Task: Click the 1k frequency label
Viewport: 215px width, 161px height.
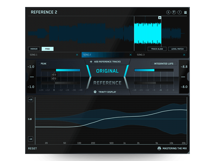Action: click(x=124, y=143)
